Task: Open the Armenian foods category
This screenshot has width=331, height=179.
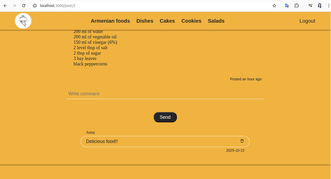Action: (110, 21)
